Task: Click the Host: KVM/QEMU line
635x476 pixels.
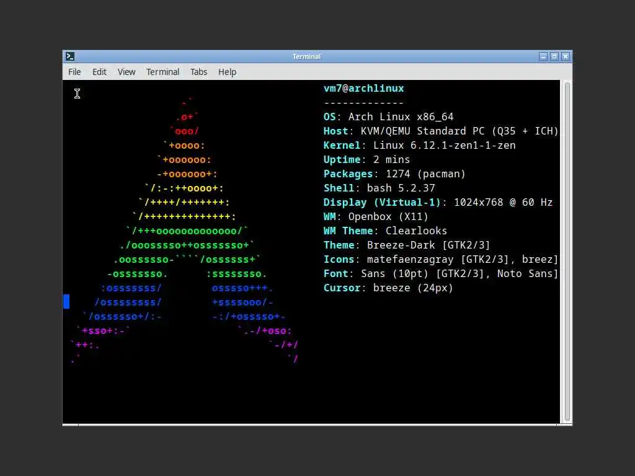Action: 441,131
